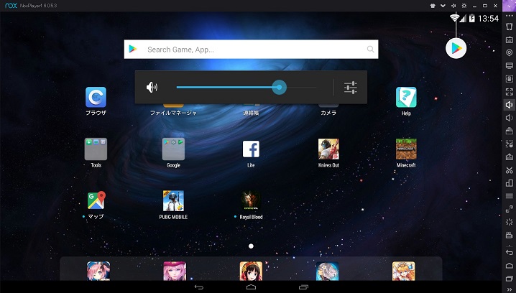Open the Help app icon
The height and width of the screenshot is (293, 516).
(406, 97)
